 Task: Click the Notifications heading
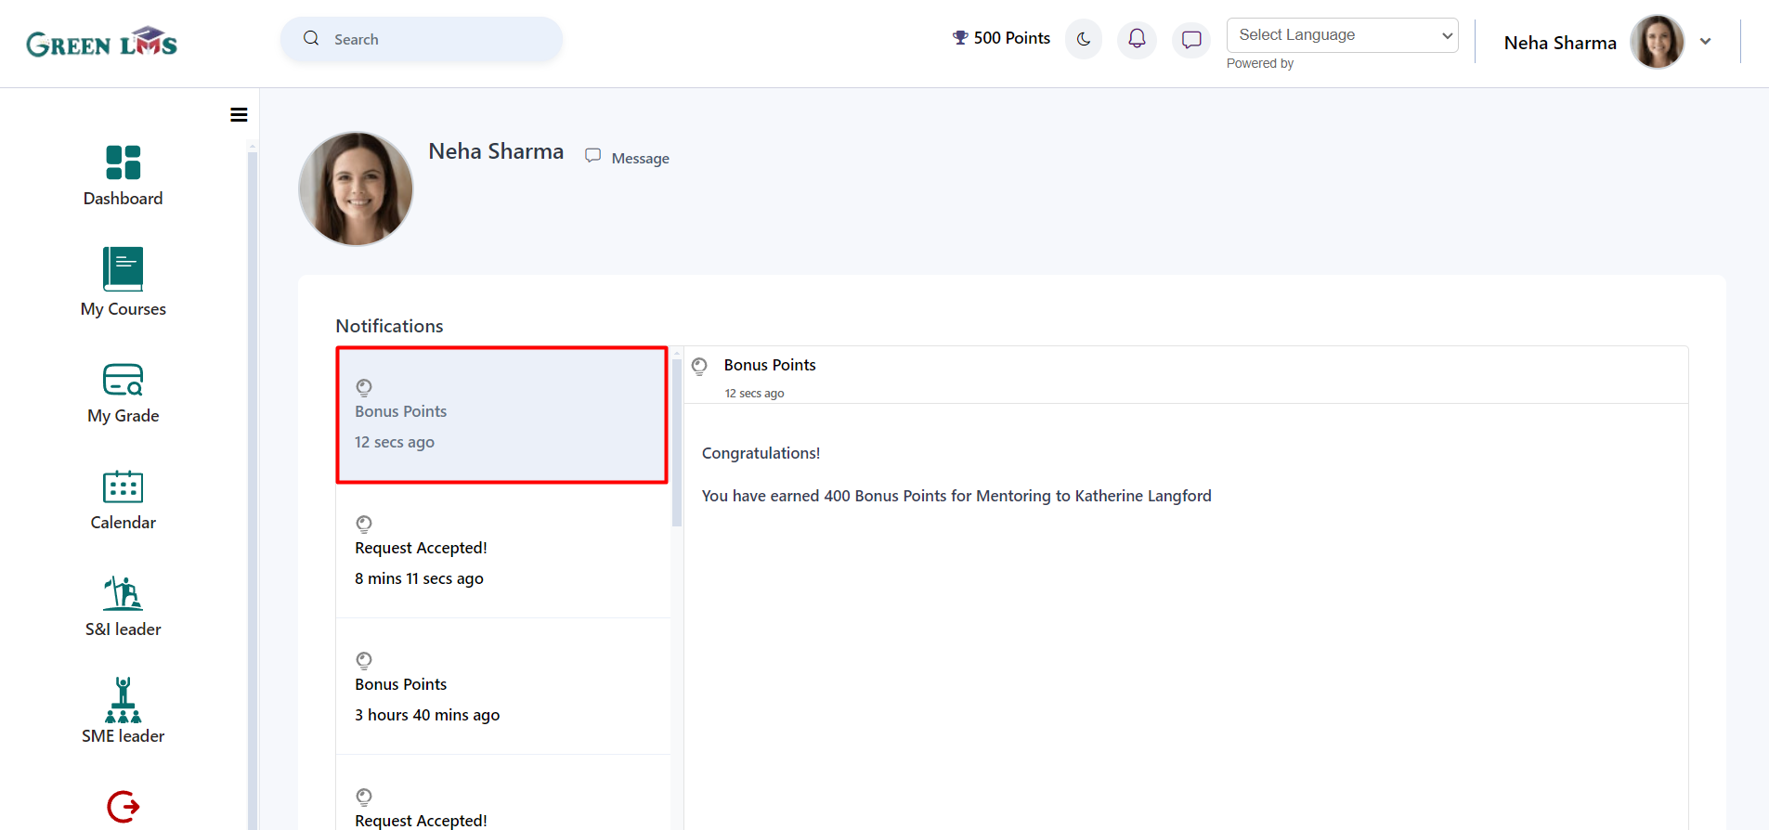click(389, 326)
